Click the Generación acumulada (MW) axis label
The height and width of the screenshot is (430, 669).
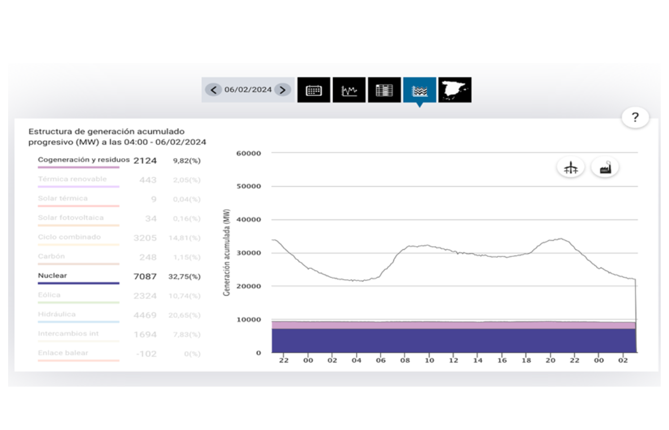coord(227,252)
